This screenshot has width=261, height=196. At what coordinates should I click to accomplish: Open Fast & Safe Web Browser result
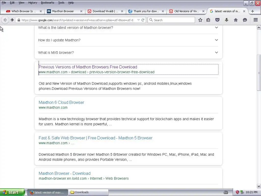[96, 138]
